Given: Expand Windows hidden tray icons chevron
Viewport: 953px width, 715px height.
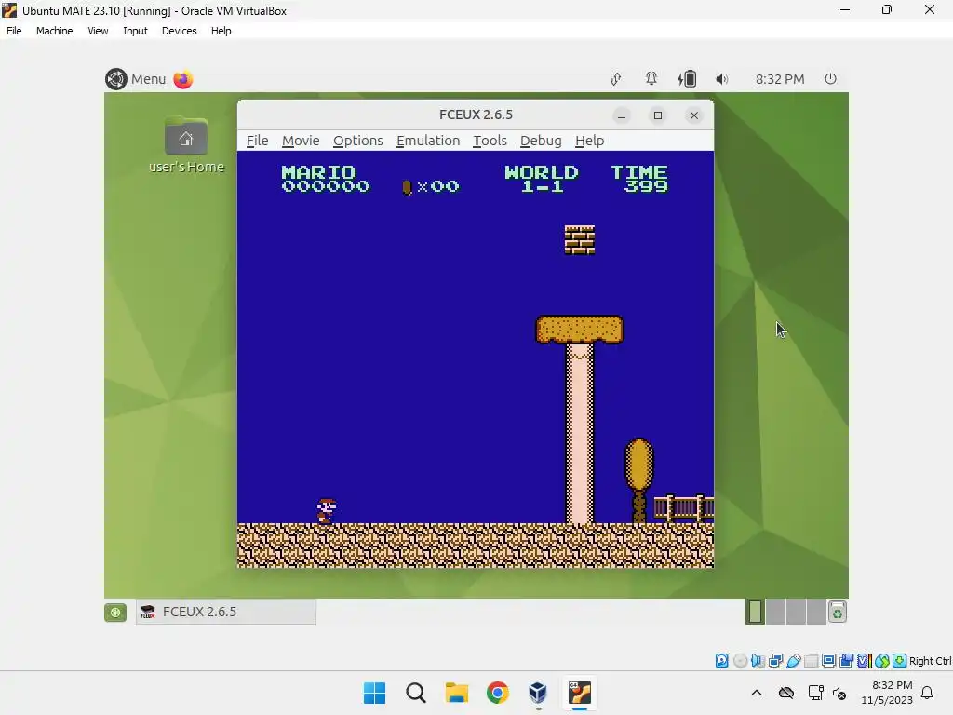Looking at the screenshot, I should 756,693.
